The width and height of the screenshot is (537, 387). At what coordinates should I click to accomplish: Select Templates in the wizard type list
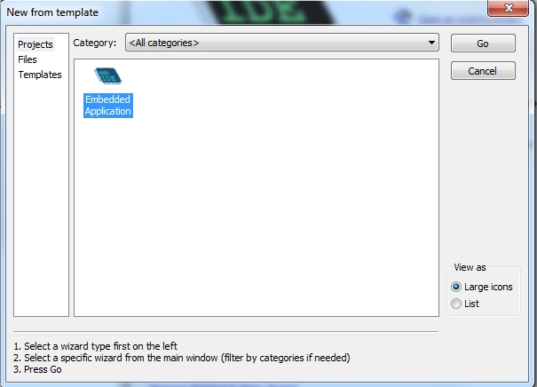pyautogui.click(x=40, y=75)
